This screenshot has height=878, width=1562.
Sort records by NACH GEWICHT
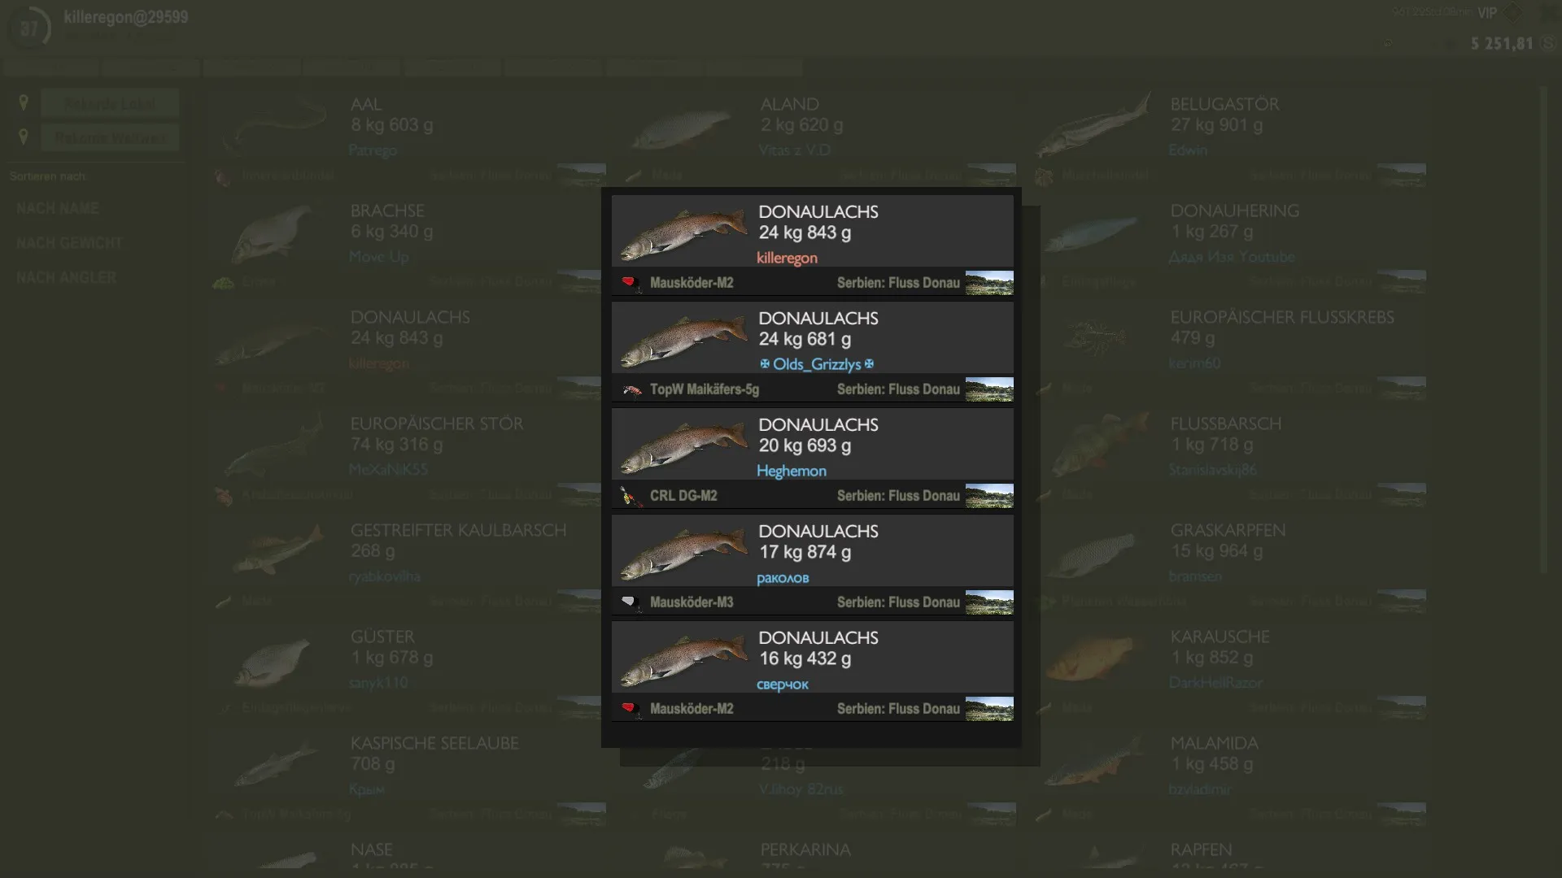coord(69,243)
